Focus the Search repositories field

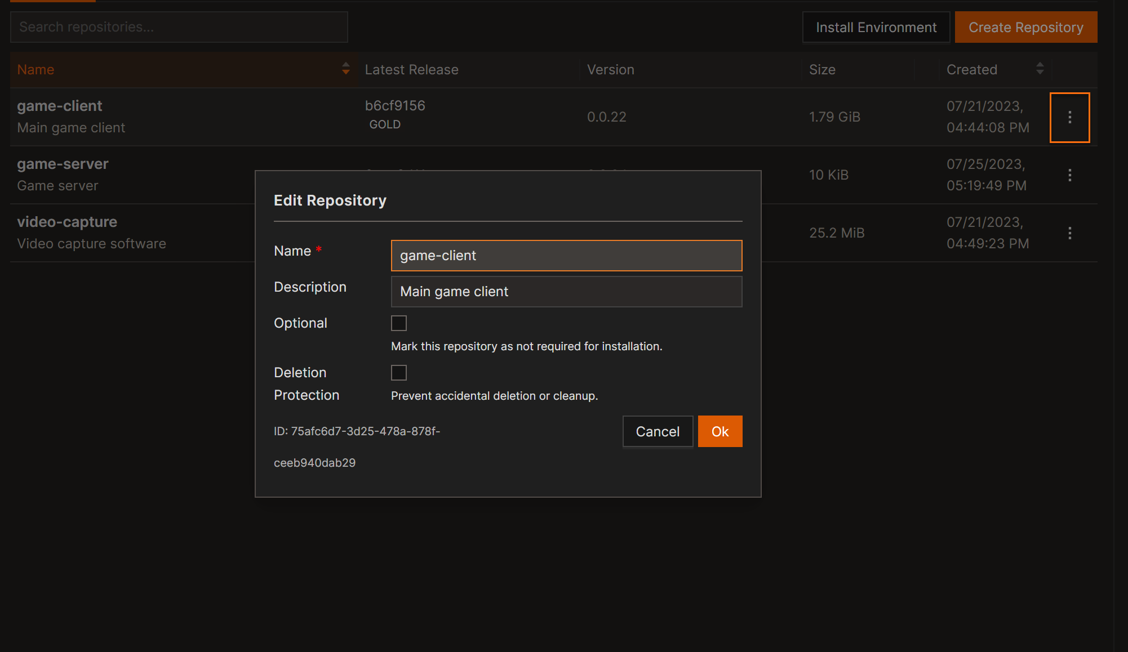[179, 27]
